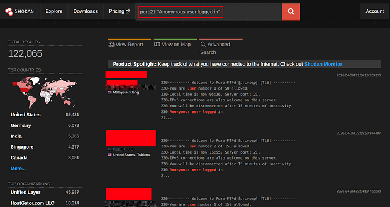
Task: Click the Shodan logo icon
Action: point(9,12)
